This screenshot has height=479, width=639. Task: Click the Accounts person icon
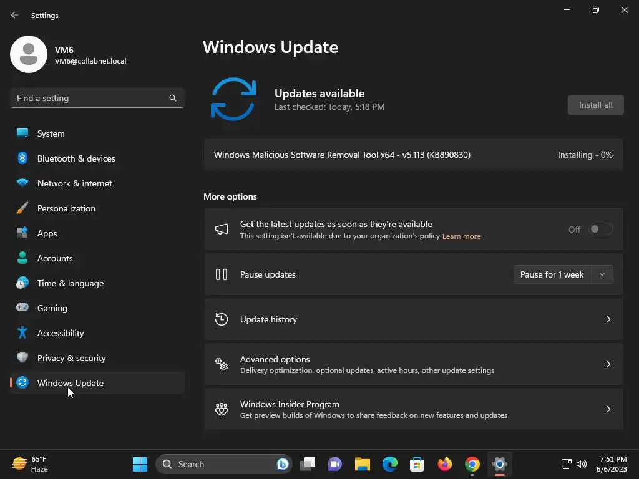pyautogui.click(x=22, y=258)
